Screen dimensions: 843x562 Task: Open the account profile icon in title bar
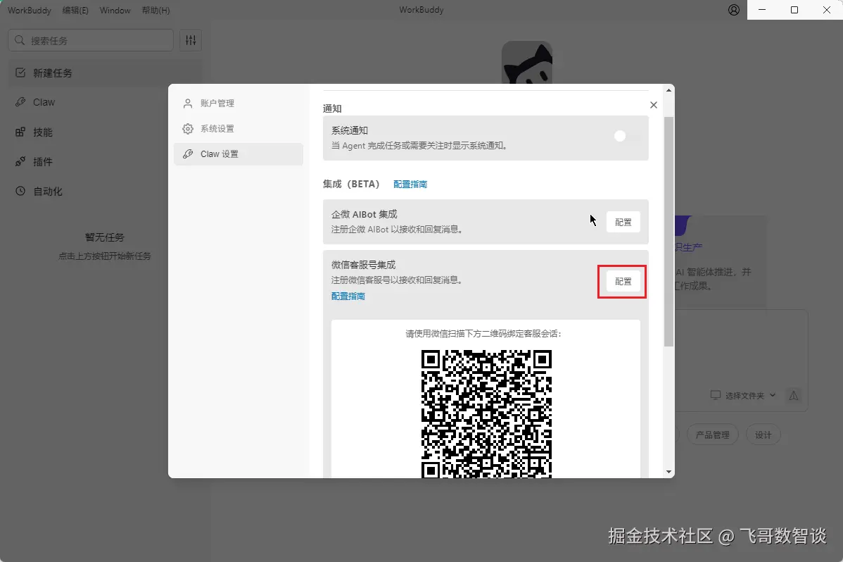coord(733,10)
